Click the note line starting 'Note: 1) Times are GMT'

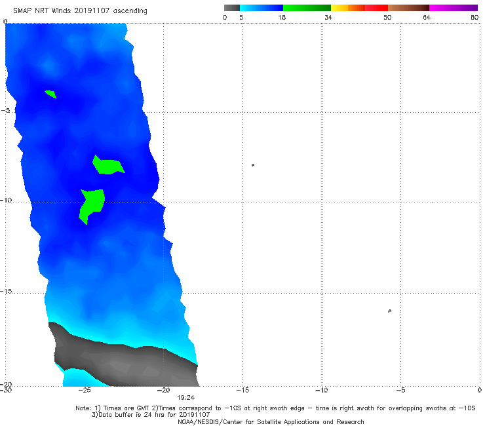click(x=275, y=408)
